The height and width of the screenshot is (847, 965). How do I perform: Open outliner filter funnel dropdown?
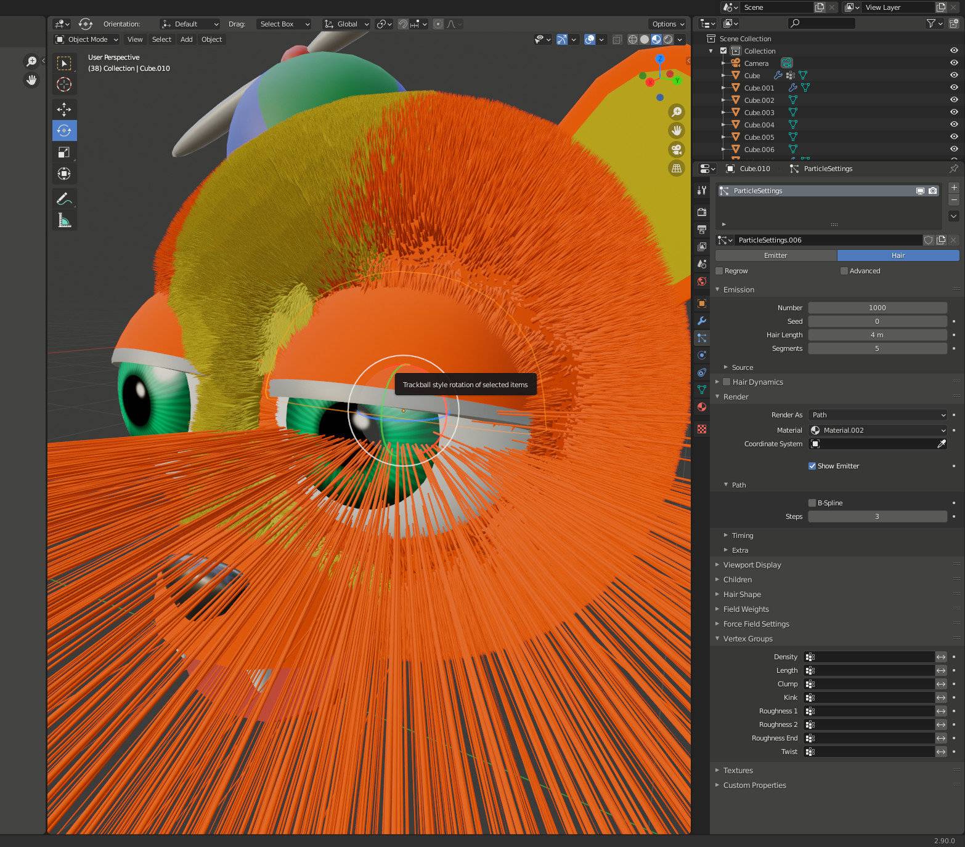[935, 23]
